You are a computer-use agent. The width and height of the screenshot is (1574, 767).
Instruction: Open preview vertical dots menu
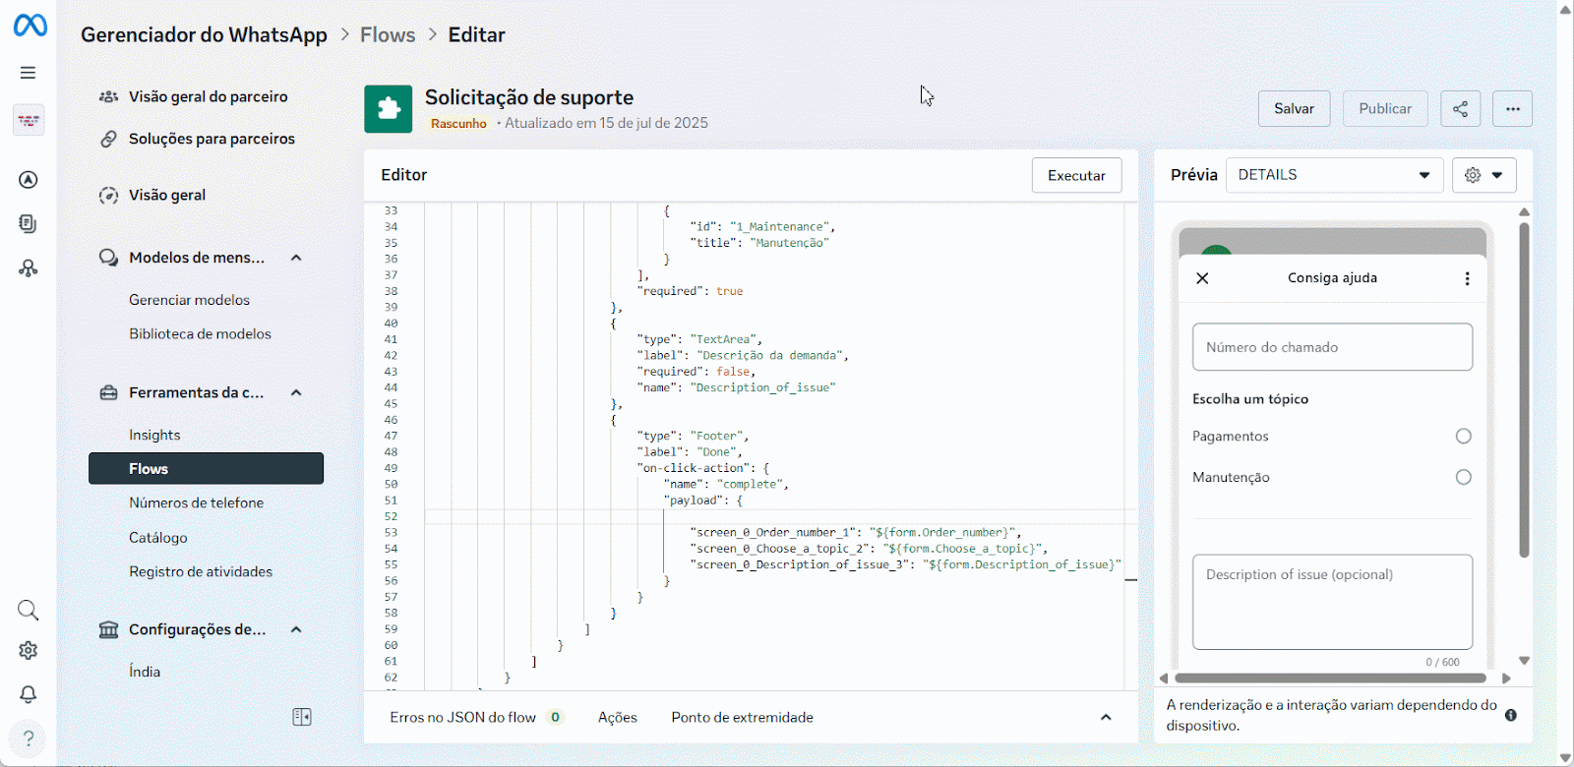click(1467, 278)
